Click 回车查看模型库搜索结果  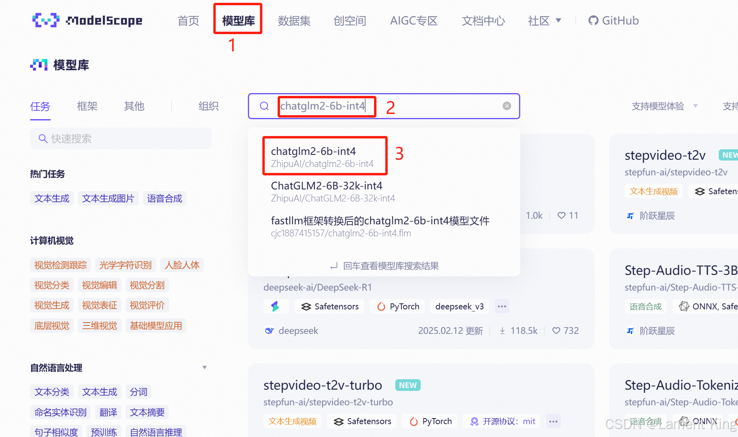tap(384, 266)
